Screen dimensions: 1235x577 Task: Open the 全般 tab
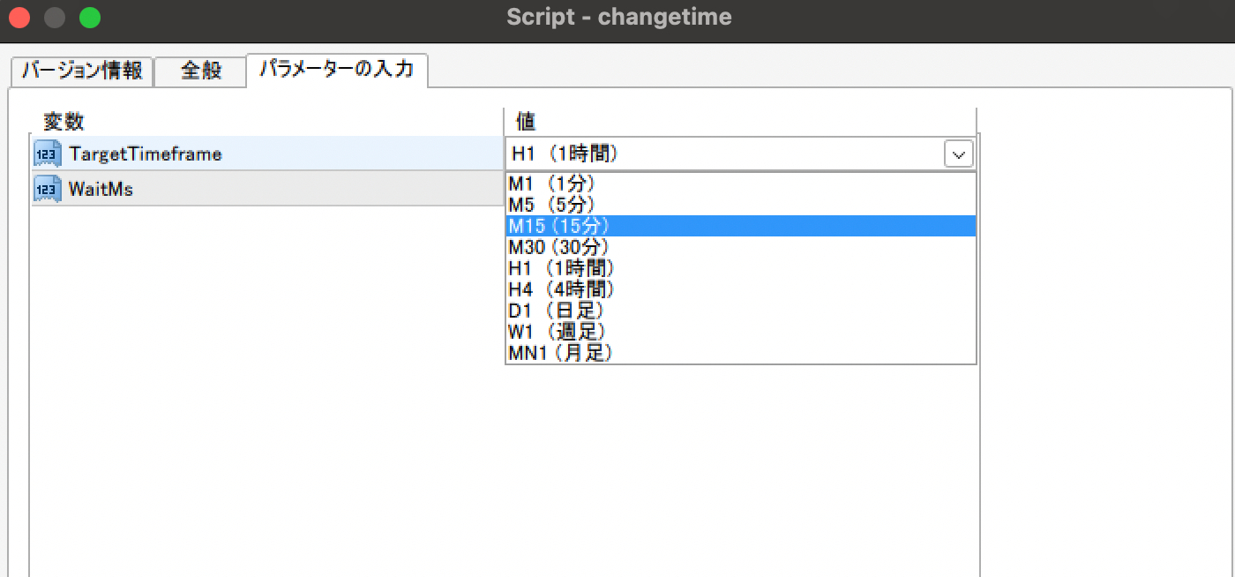tap(200, 71)
